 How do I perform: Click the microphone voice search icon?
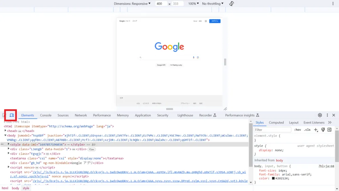tap(194, 57)
